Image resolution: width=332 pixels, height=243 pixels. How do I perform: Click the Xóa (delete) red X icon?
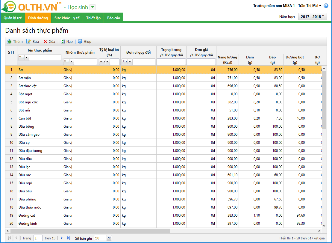click(45, 41)
